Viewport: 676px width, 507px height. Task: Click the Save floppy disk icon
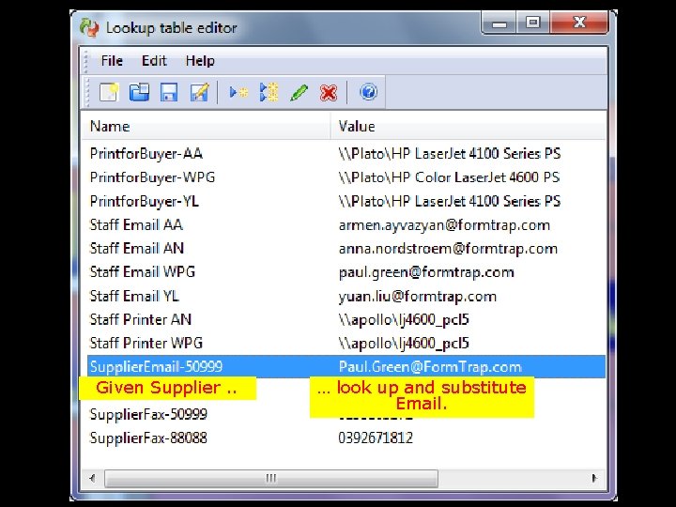click(x=169, y=92)
